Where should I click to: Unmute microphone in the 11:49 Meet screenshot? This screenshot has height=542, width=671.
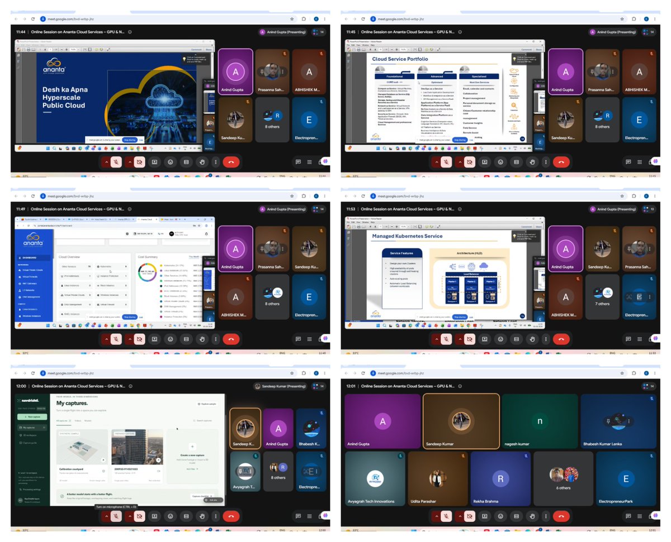(x=116, y=339)
